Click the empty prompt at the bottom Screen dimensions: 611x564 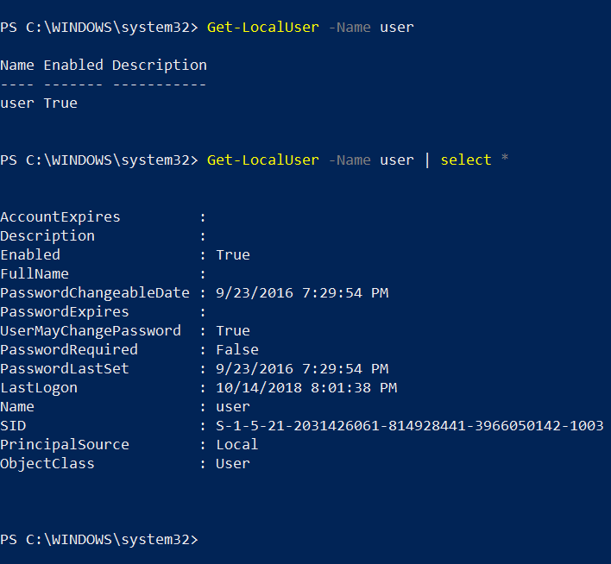coord(99,540)
